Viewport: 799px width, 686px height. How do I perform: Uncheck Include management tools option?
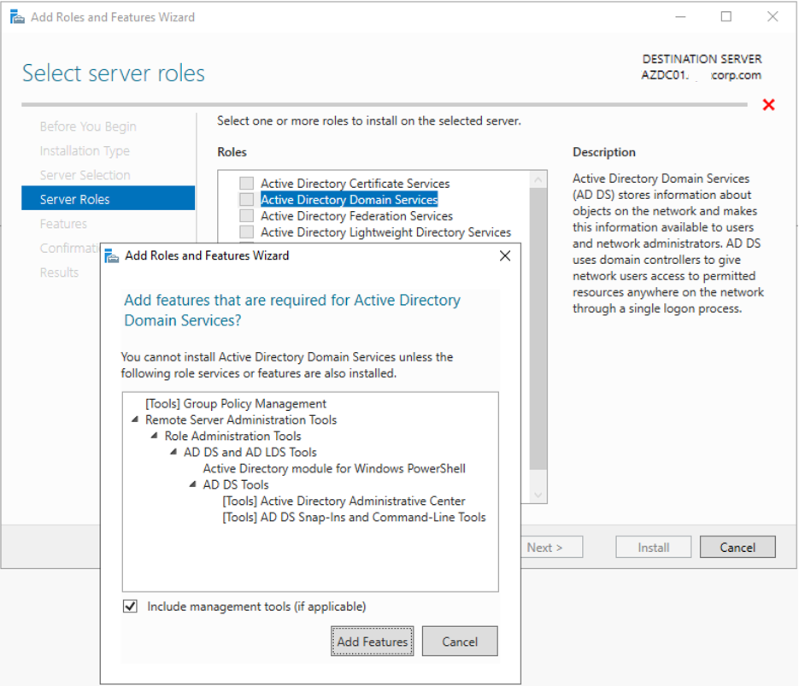(131, 607)
